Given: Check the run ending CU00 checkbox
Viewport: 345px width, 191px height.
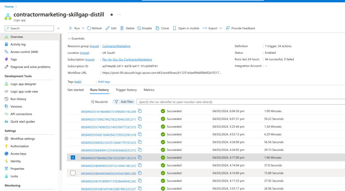Looking at the screenshot, I should [x=73, y=173].
